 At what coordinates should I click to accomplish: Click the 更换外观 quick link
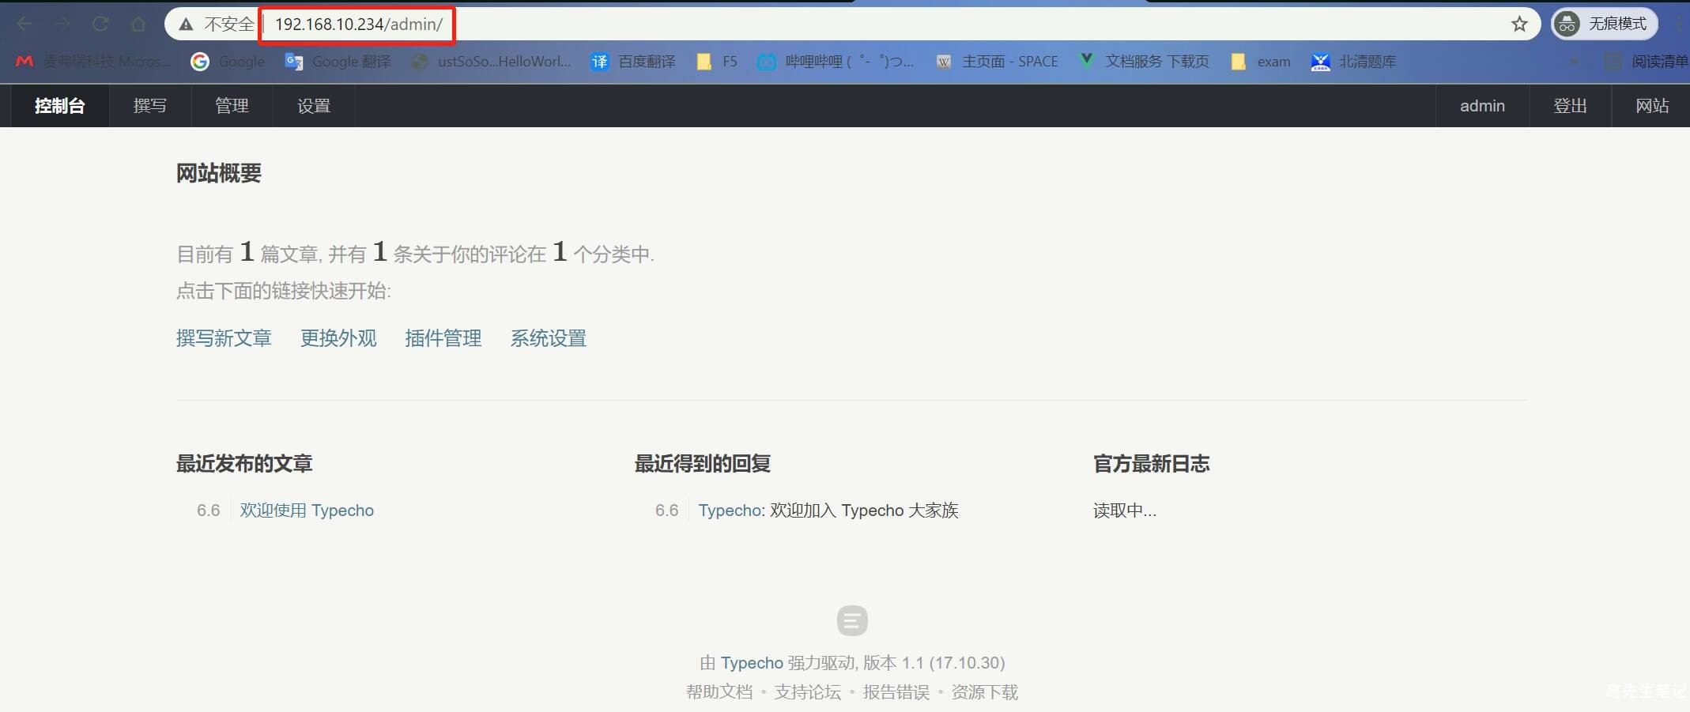click(x=338, y=338)
